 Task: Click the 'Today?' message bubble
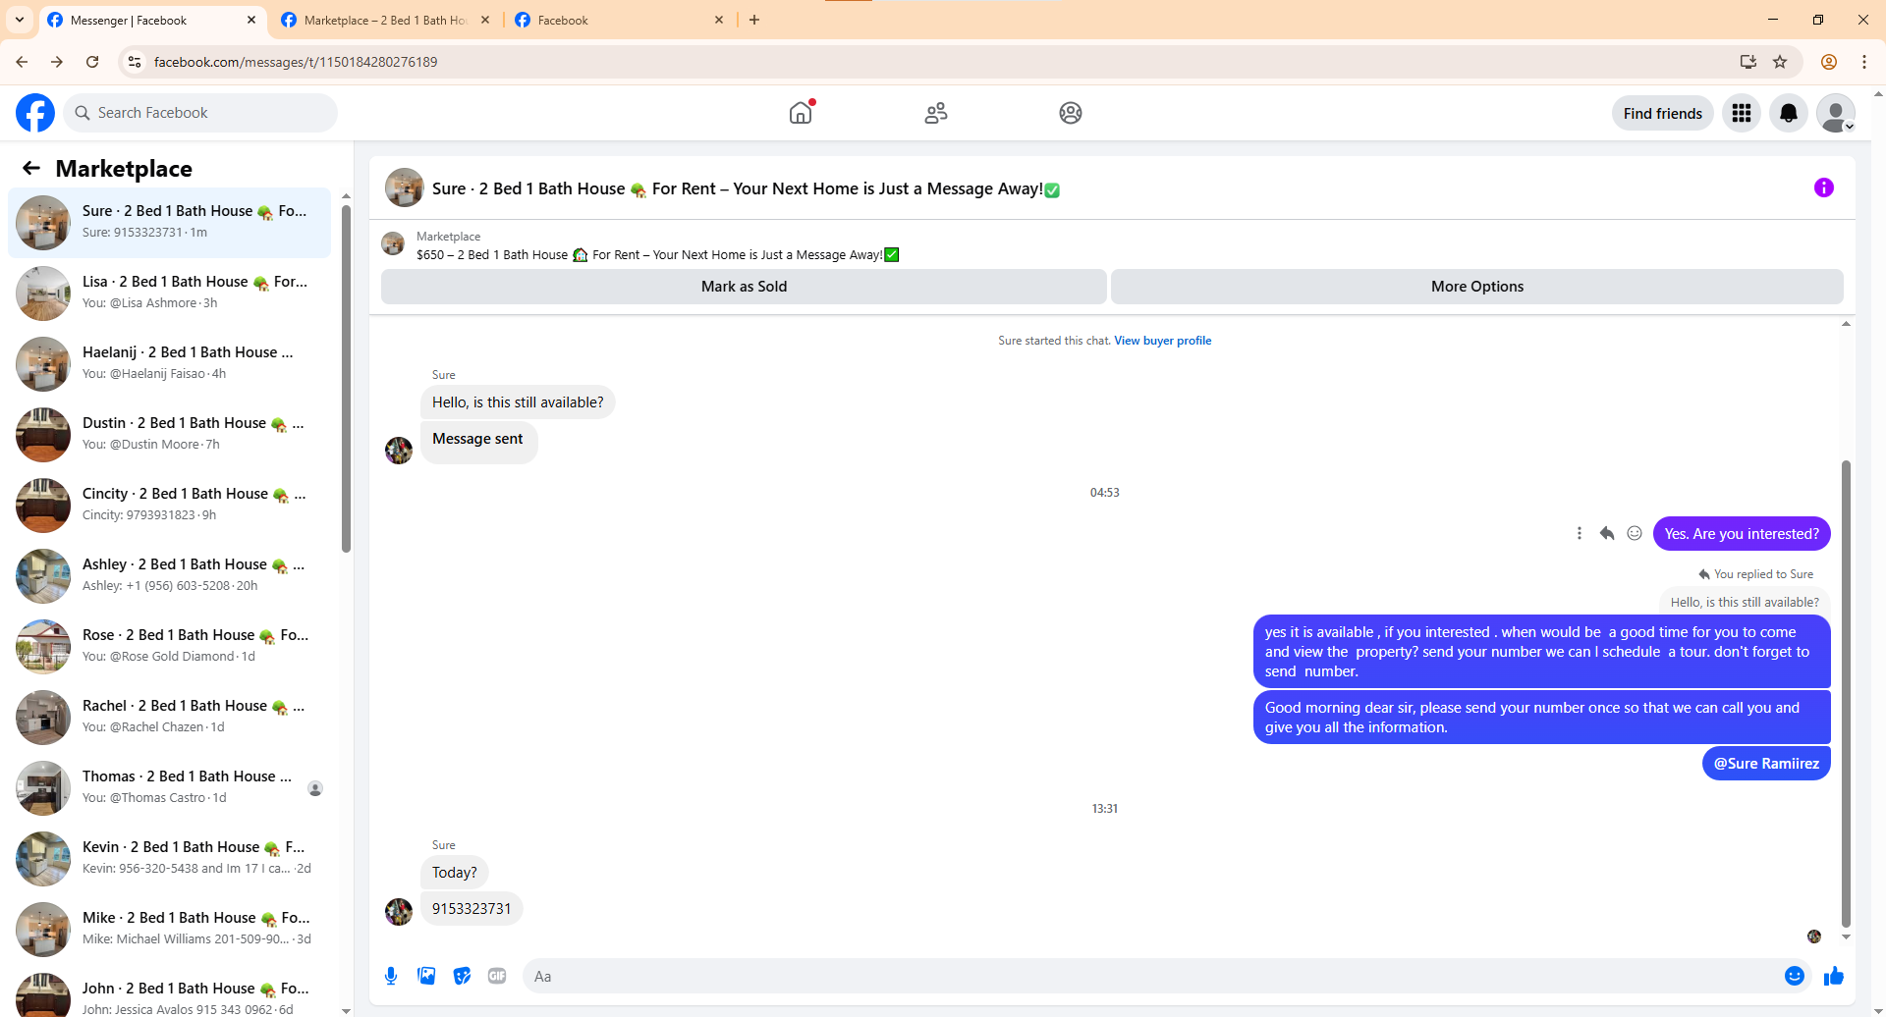click(x=454, y=872)
